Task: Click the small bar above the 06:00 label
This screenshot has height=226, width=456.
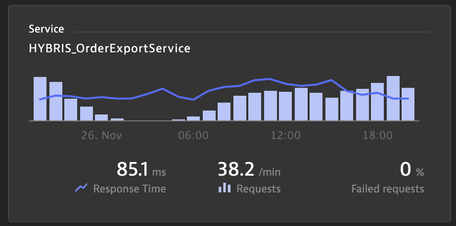Action: pos(193,118)
